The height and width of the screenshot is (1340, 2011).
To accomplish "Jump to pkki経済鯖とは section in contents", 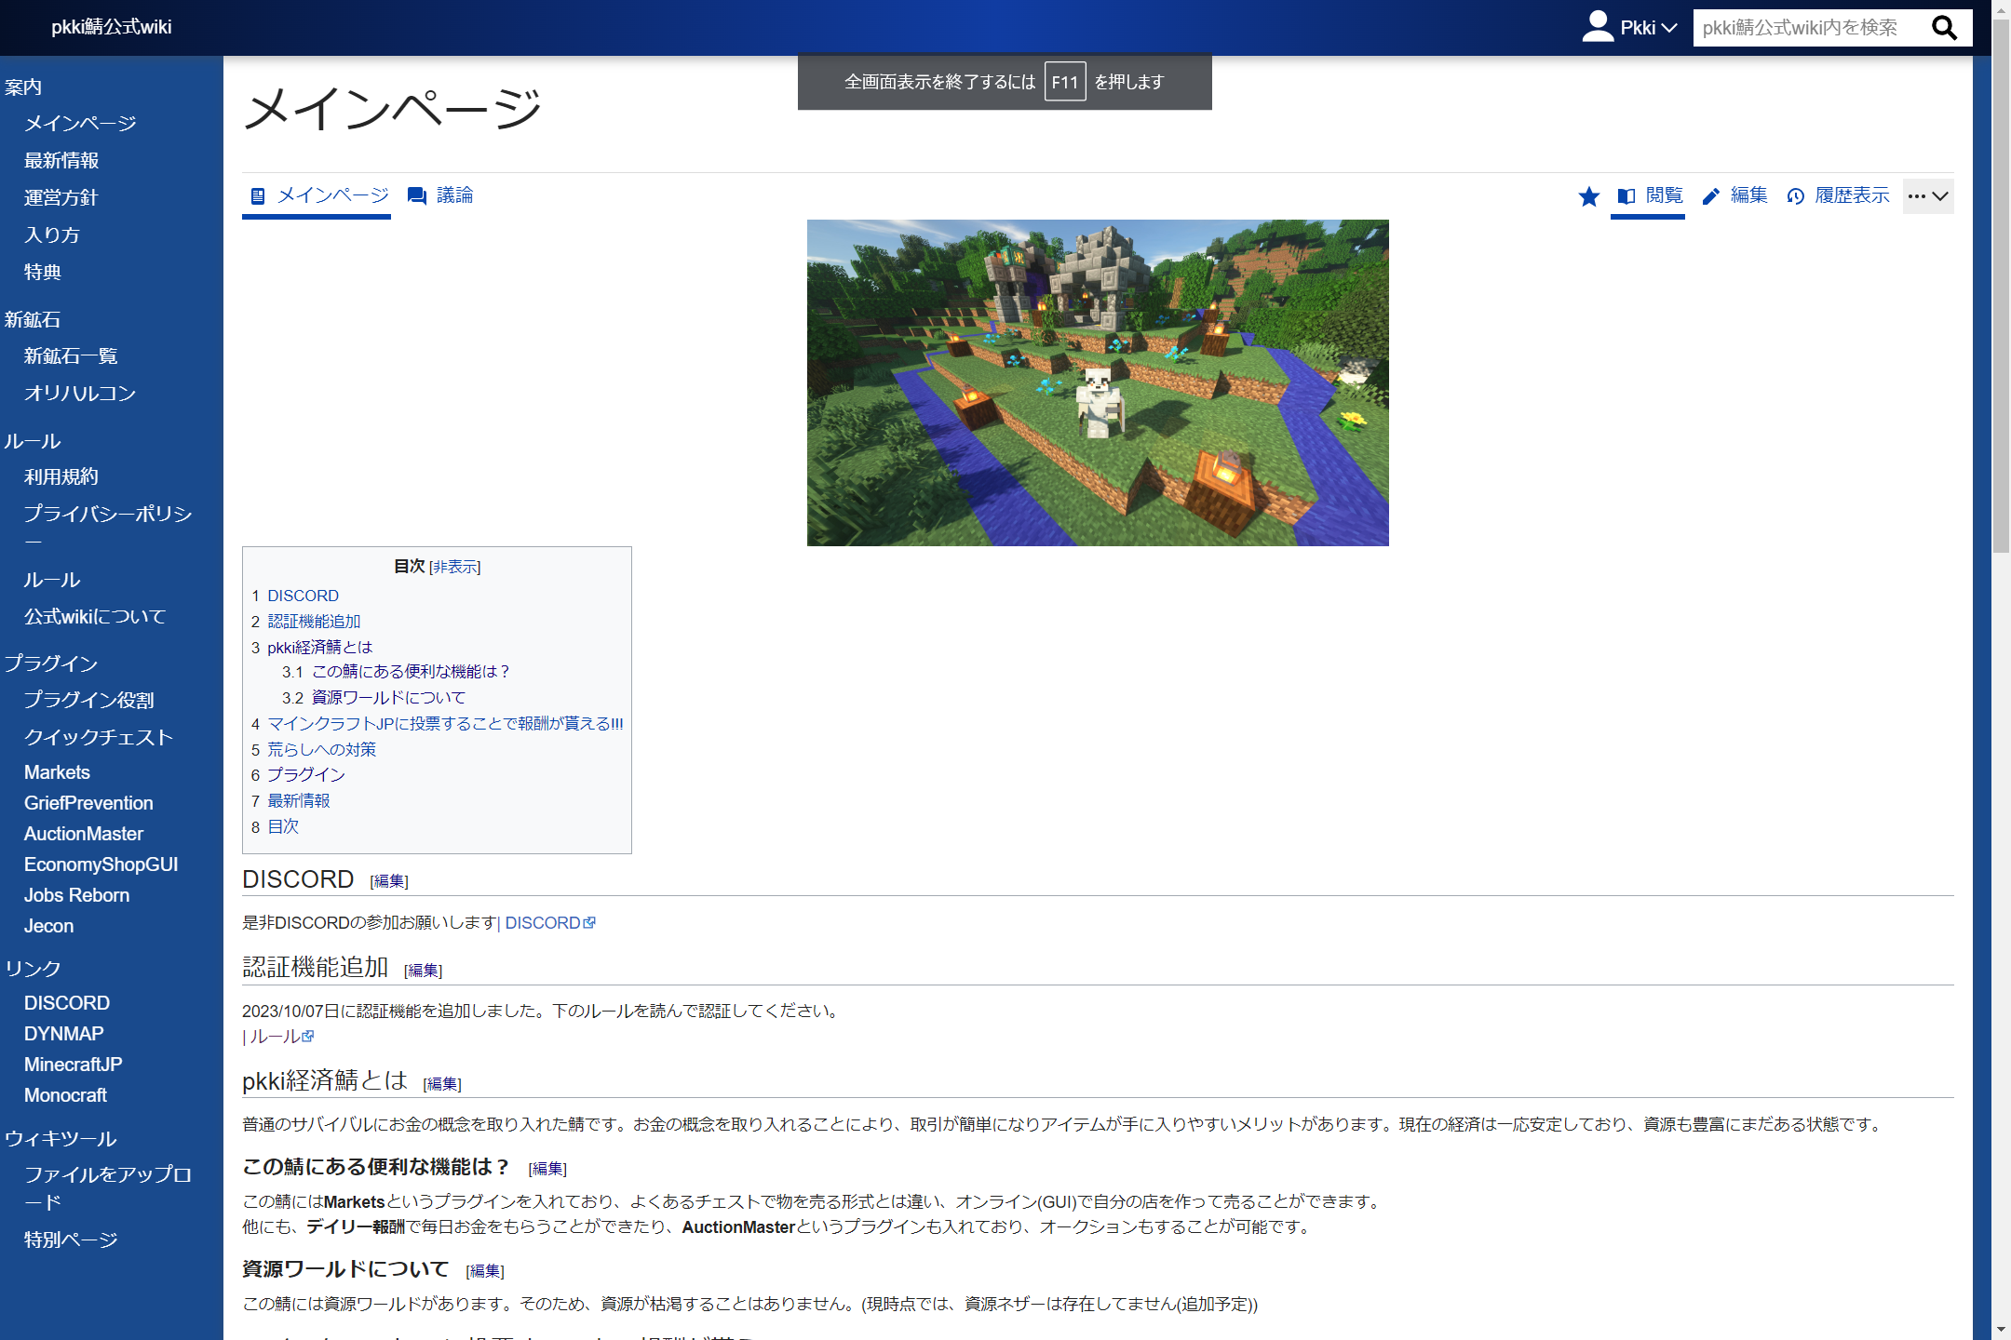I will (x=319, y=647).
